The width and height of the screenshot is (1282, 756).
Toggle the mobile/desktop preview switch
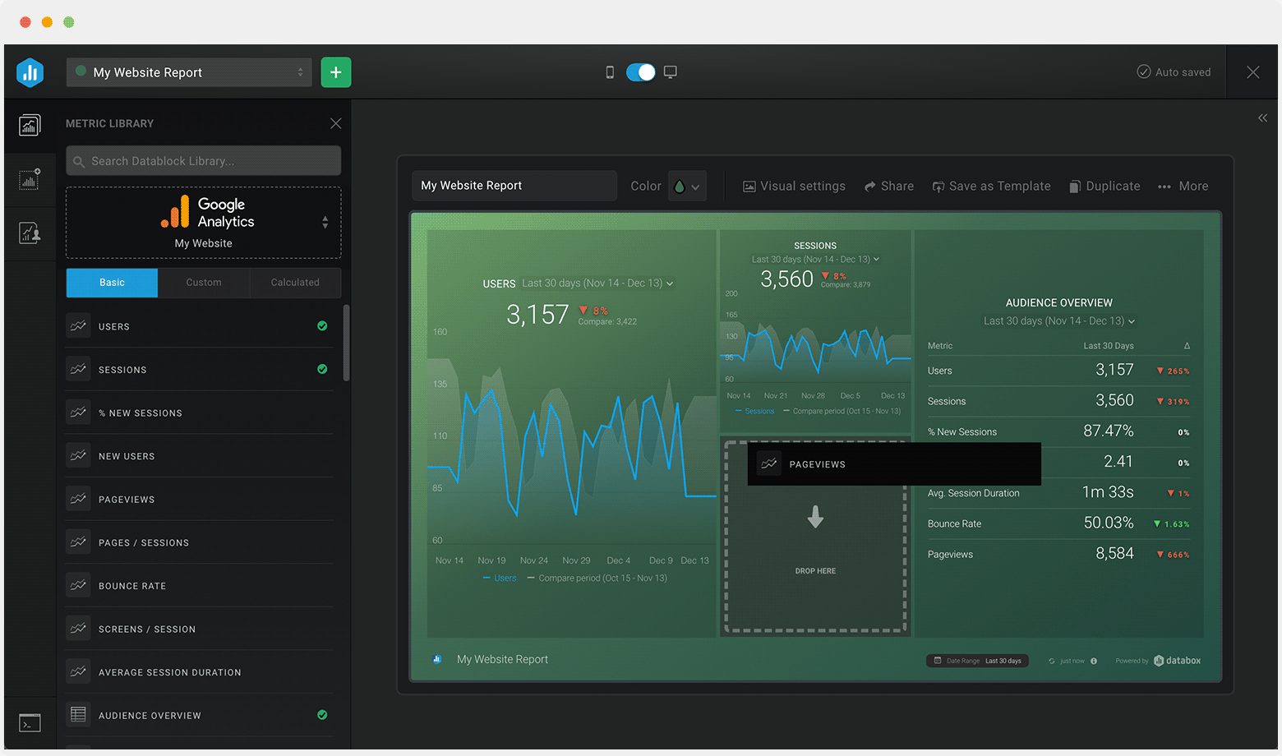coord(640,72)
